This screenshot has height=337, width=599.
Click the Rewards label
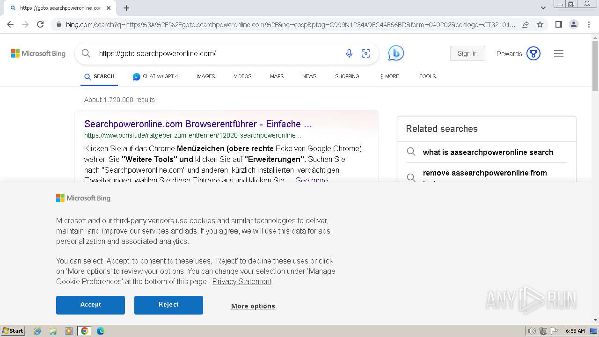click(509, 54)
